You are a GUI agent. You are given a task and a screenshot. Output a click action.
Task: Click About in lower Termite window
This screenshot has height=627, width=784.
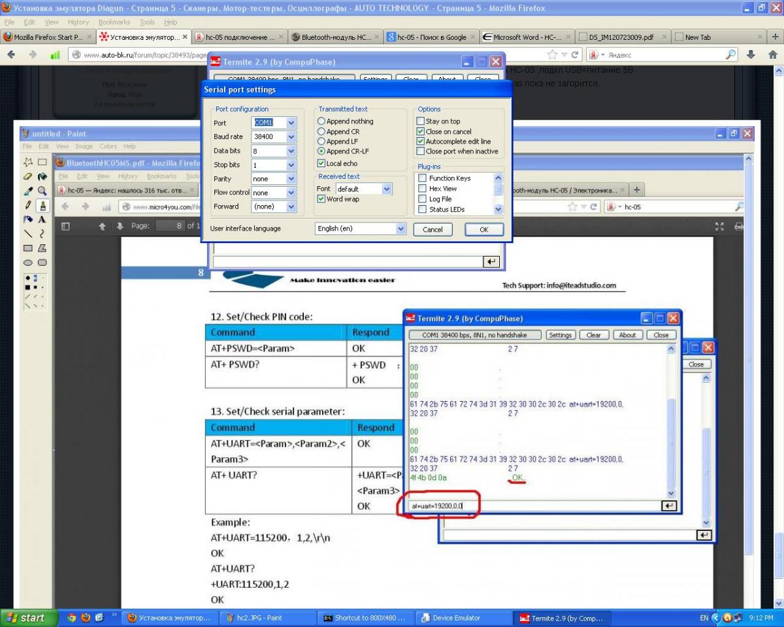tap(627, 335)
